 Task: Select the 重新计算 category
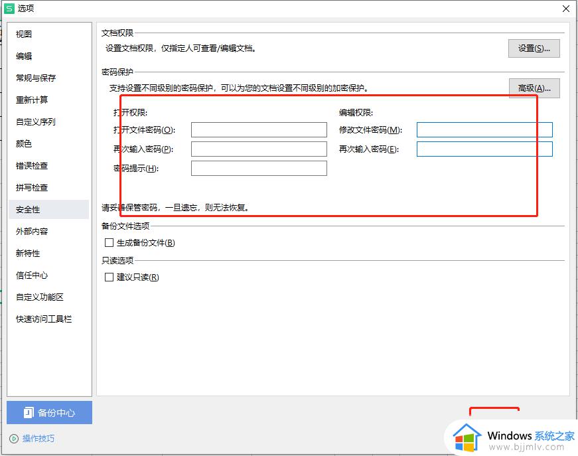pos(32,100)
